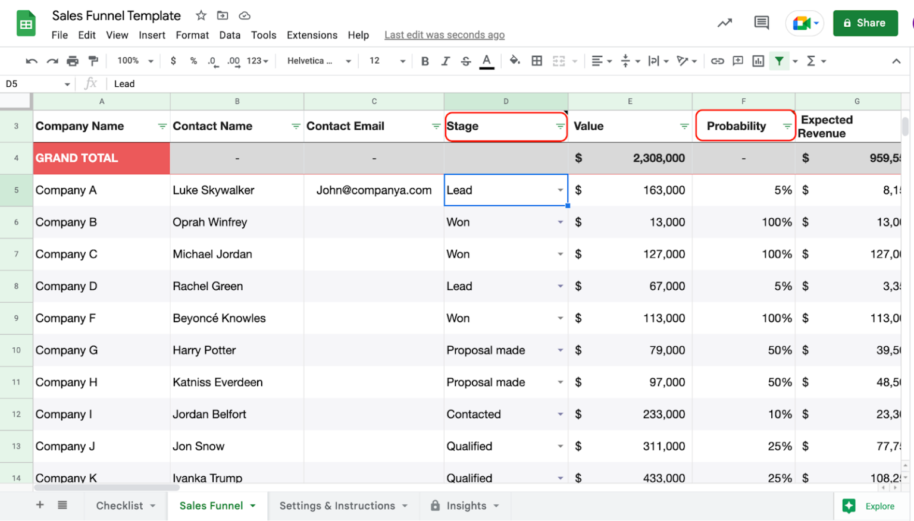Open Company Name column filter
914x521 pixels.
162,126
